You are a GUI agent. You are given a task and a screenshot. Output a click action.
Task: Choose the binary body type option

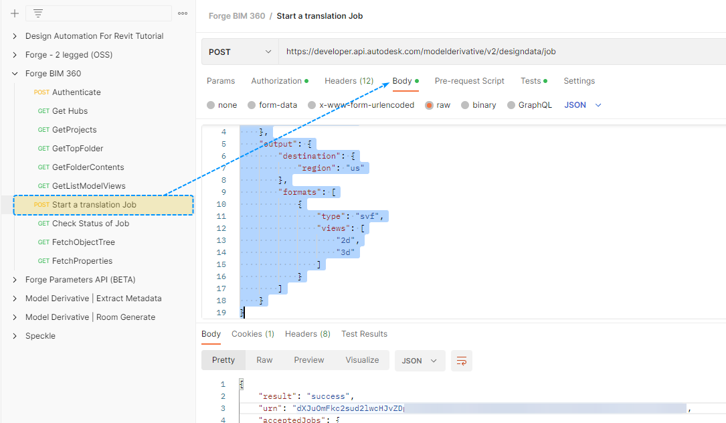(465, 105)
